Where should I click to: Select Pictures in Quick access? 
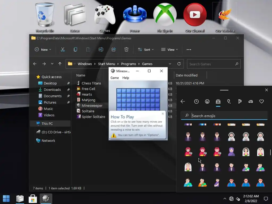pyautogui.click(x=50, y=102)
